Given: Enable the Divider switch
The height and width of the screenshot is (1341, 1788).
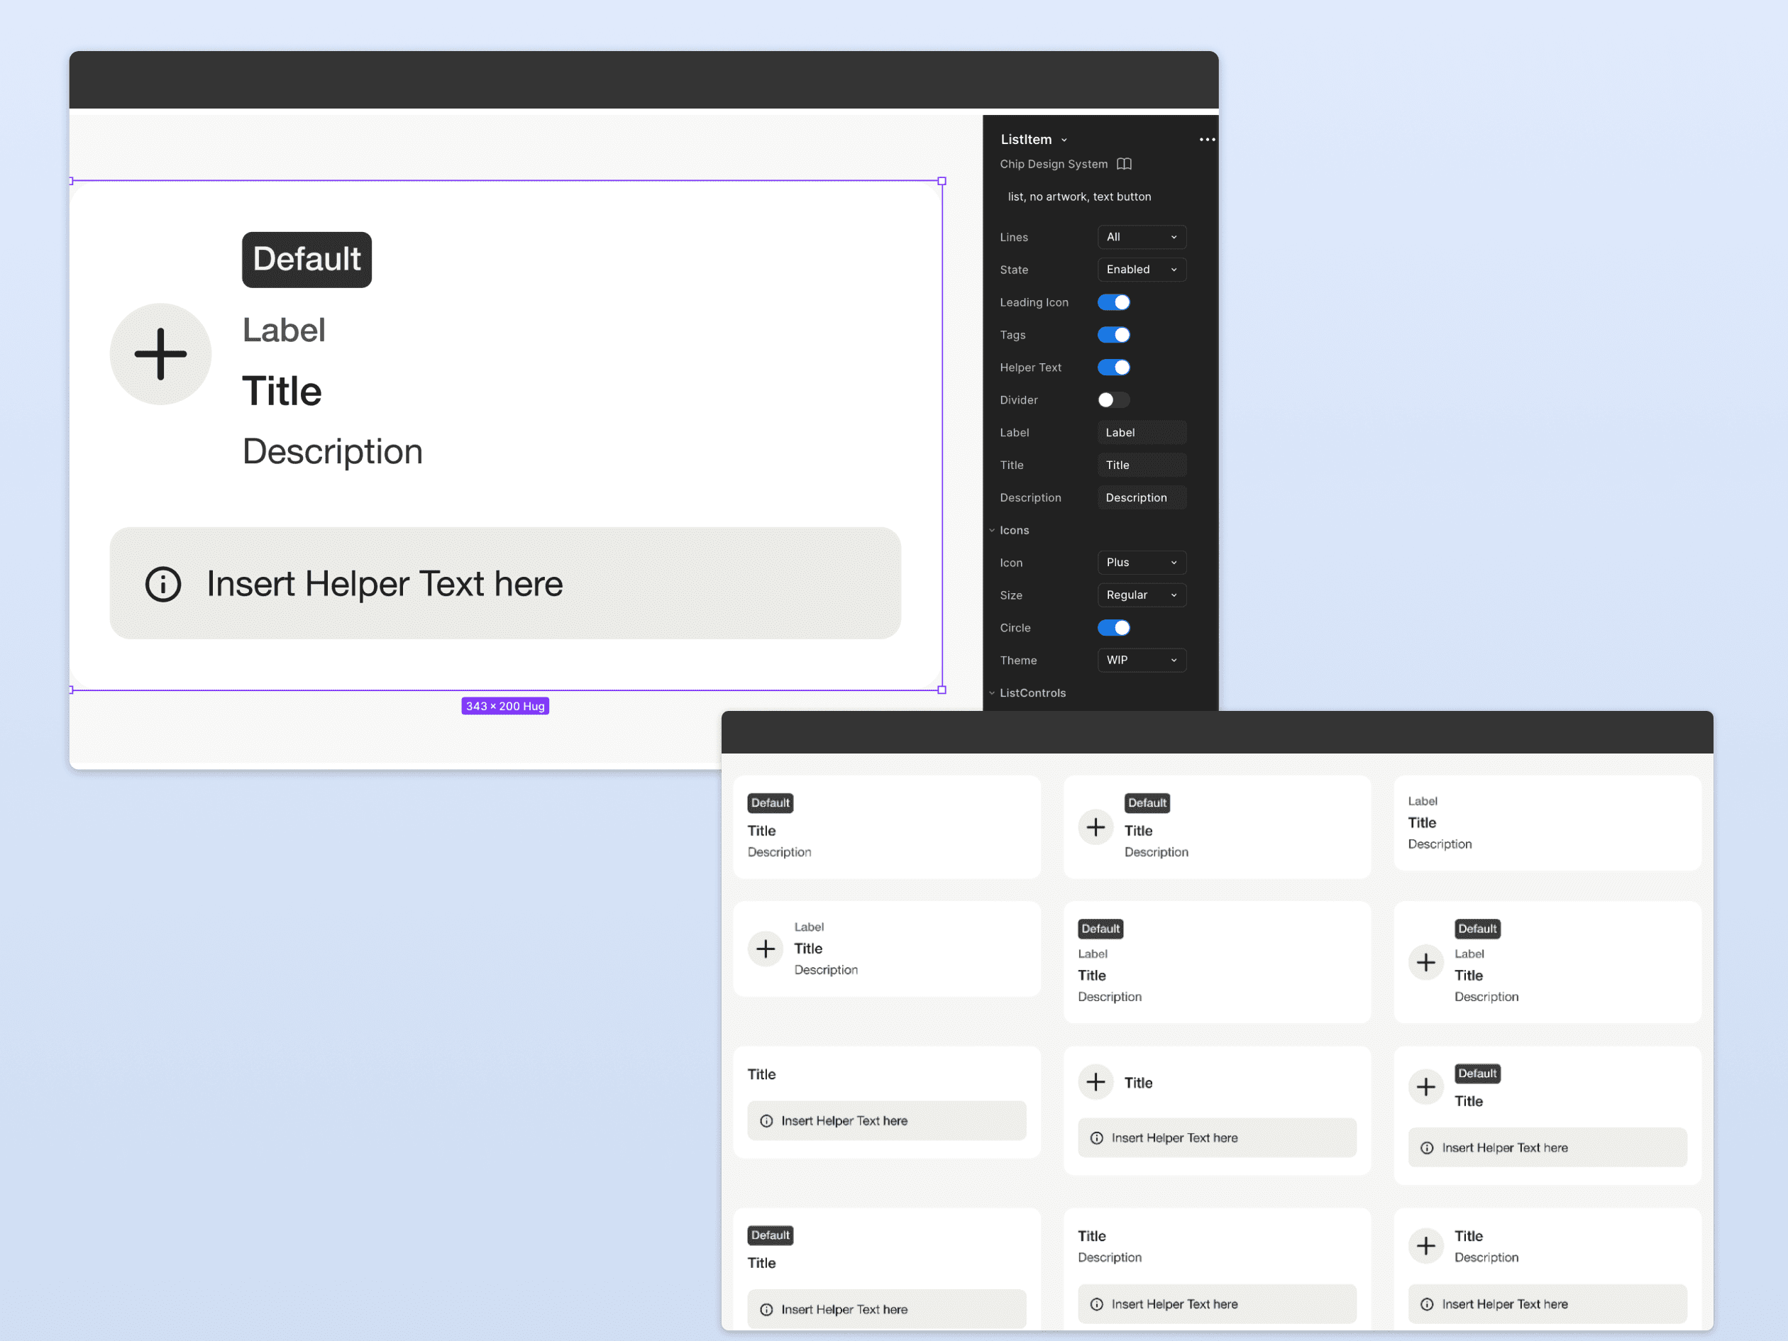Looking at the screenshot, I should click(x=1113, y=399).
